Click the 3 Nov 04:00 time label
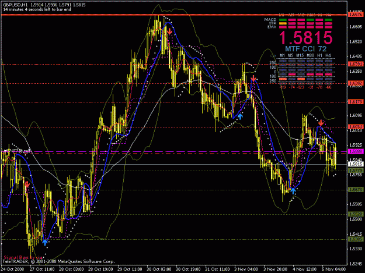The width and height of the screenshot is (365, 273). click(x=246, y=270)
